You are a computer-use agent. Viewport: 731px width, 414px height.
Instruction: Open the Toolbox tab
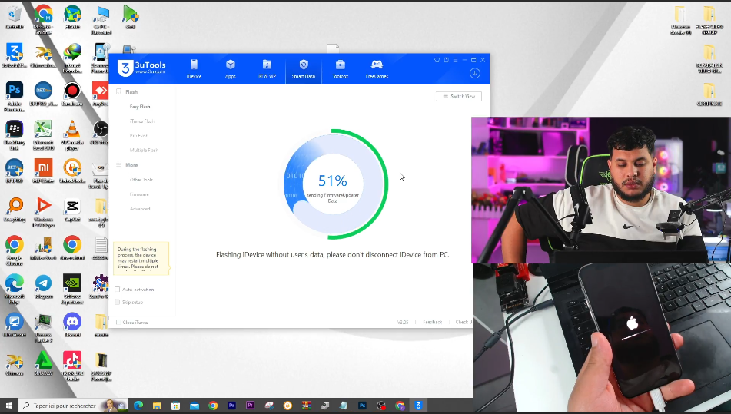(341, 68)
